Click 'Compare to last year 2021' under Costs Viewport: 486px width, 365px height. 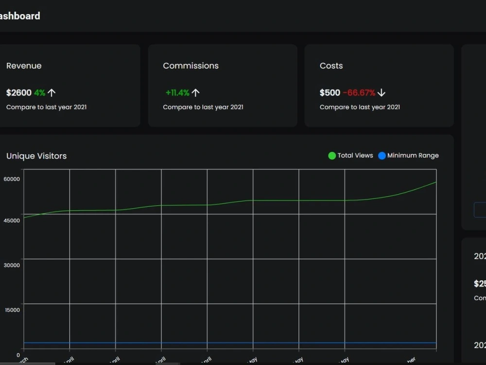[x=360, y=107]
